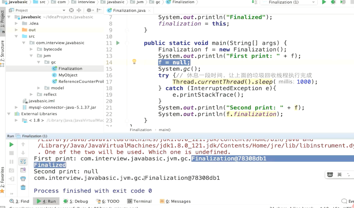The height and width of the screenshot is (208, 354).
Task: Expand the out folder
Action: tap(16, 30)
